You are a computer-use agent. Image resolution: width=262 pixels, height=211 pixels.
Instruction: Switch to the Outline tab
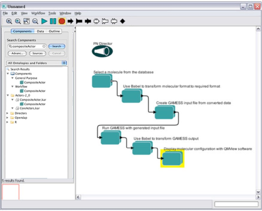(x=54, y=31)
